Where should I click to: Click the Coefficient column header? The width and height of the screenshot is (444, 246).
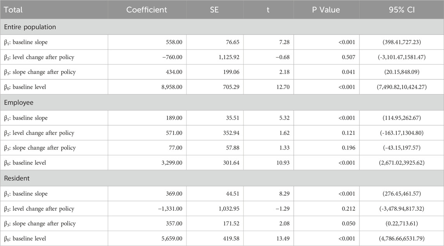click(x=147, y=10)
